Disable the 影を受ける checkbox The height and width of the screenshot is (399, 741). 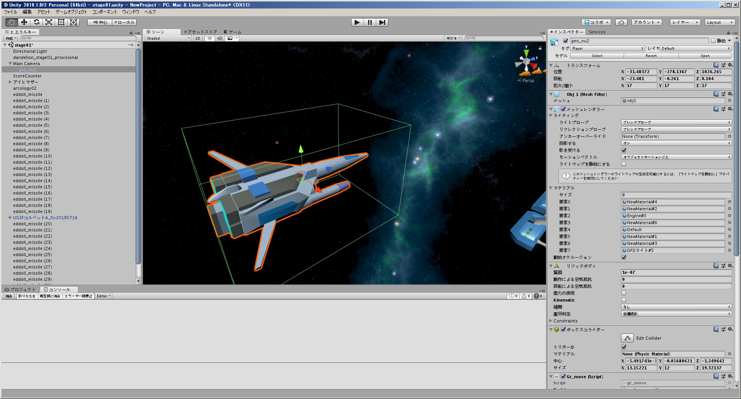pyautogui.click(x=624, y=150)
